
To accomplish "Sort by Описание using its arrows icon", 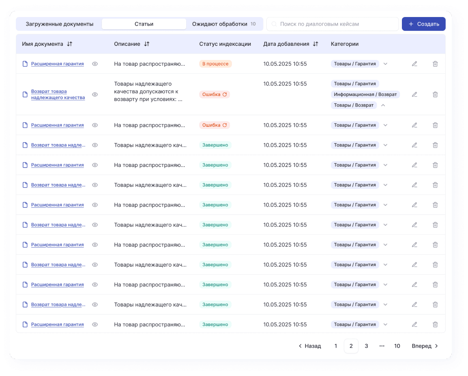I will tap(146, 44).
